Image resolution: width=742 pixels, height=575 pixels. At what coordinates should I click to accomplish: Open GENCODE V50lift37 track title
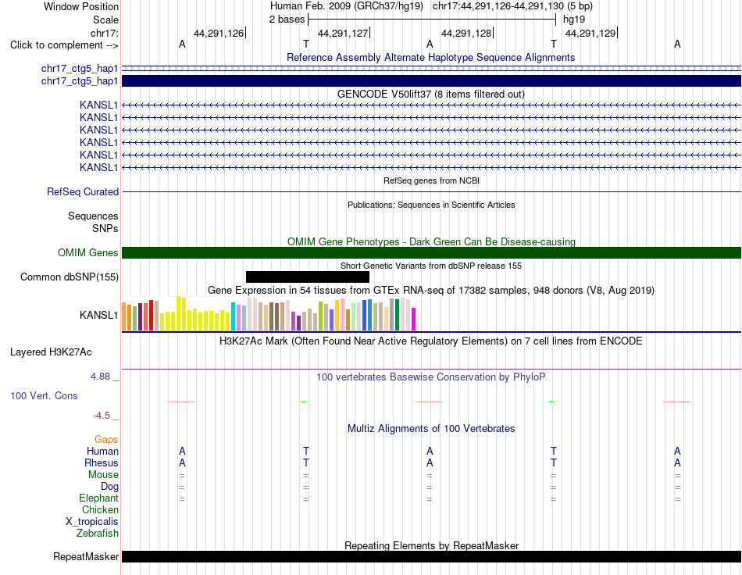(430, 95)
